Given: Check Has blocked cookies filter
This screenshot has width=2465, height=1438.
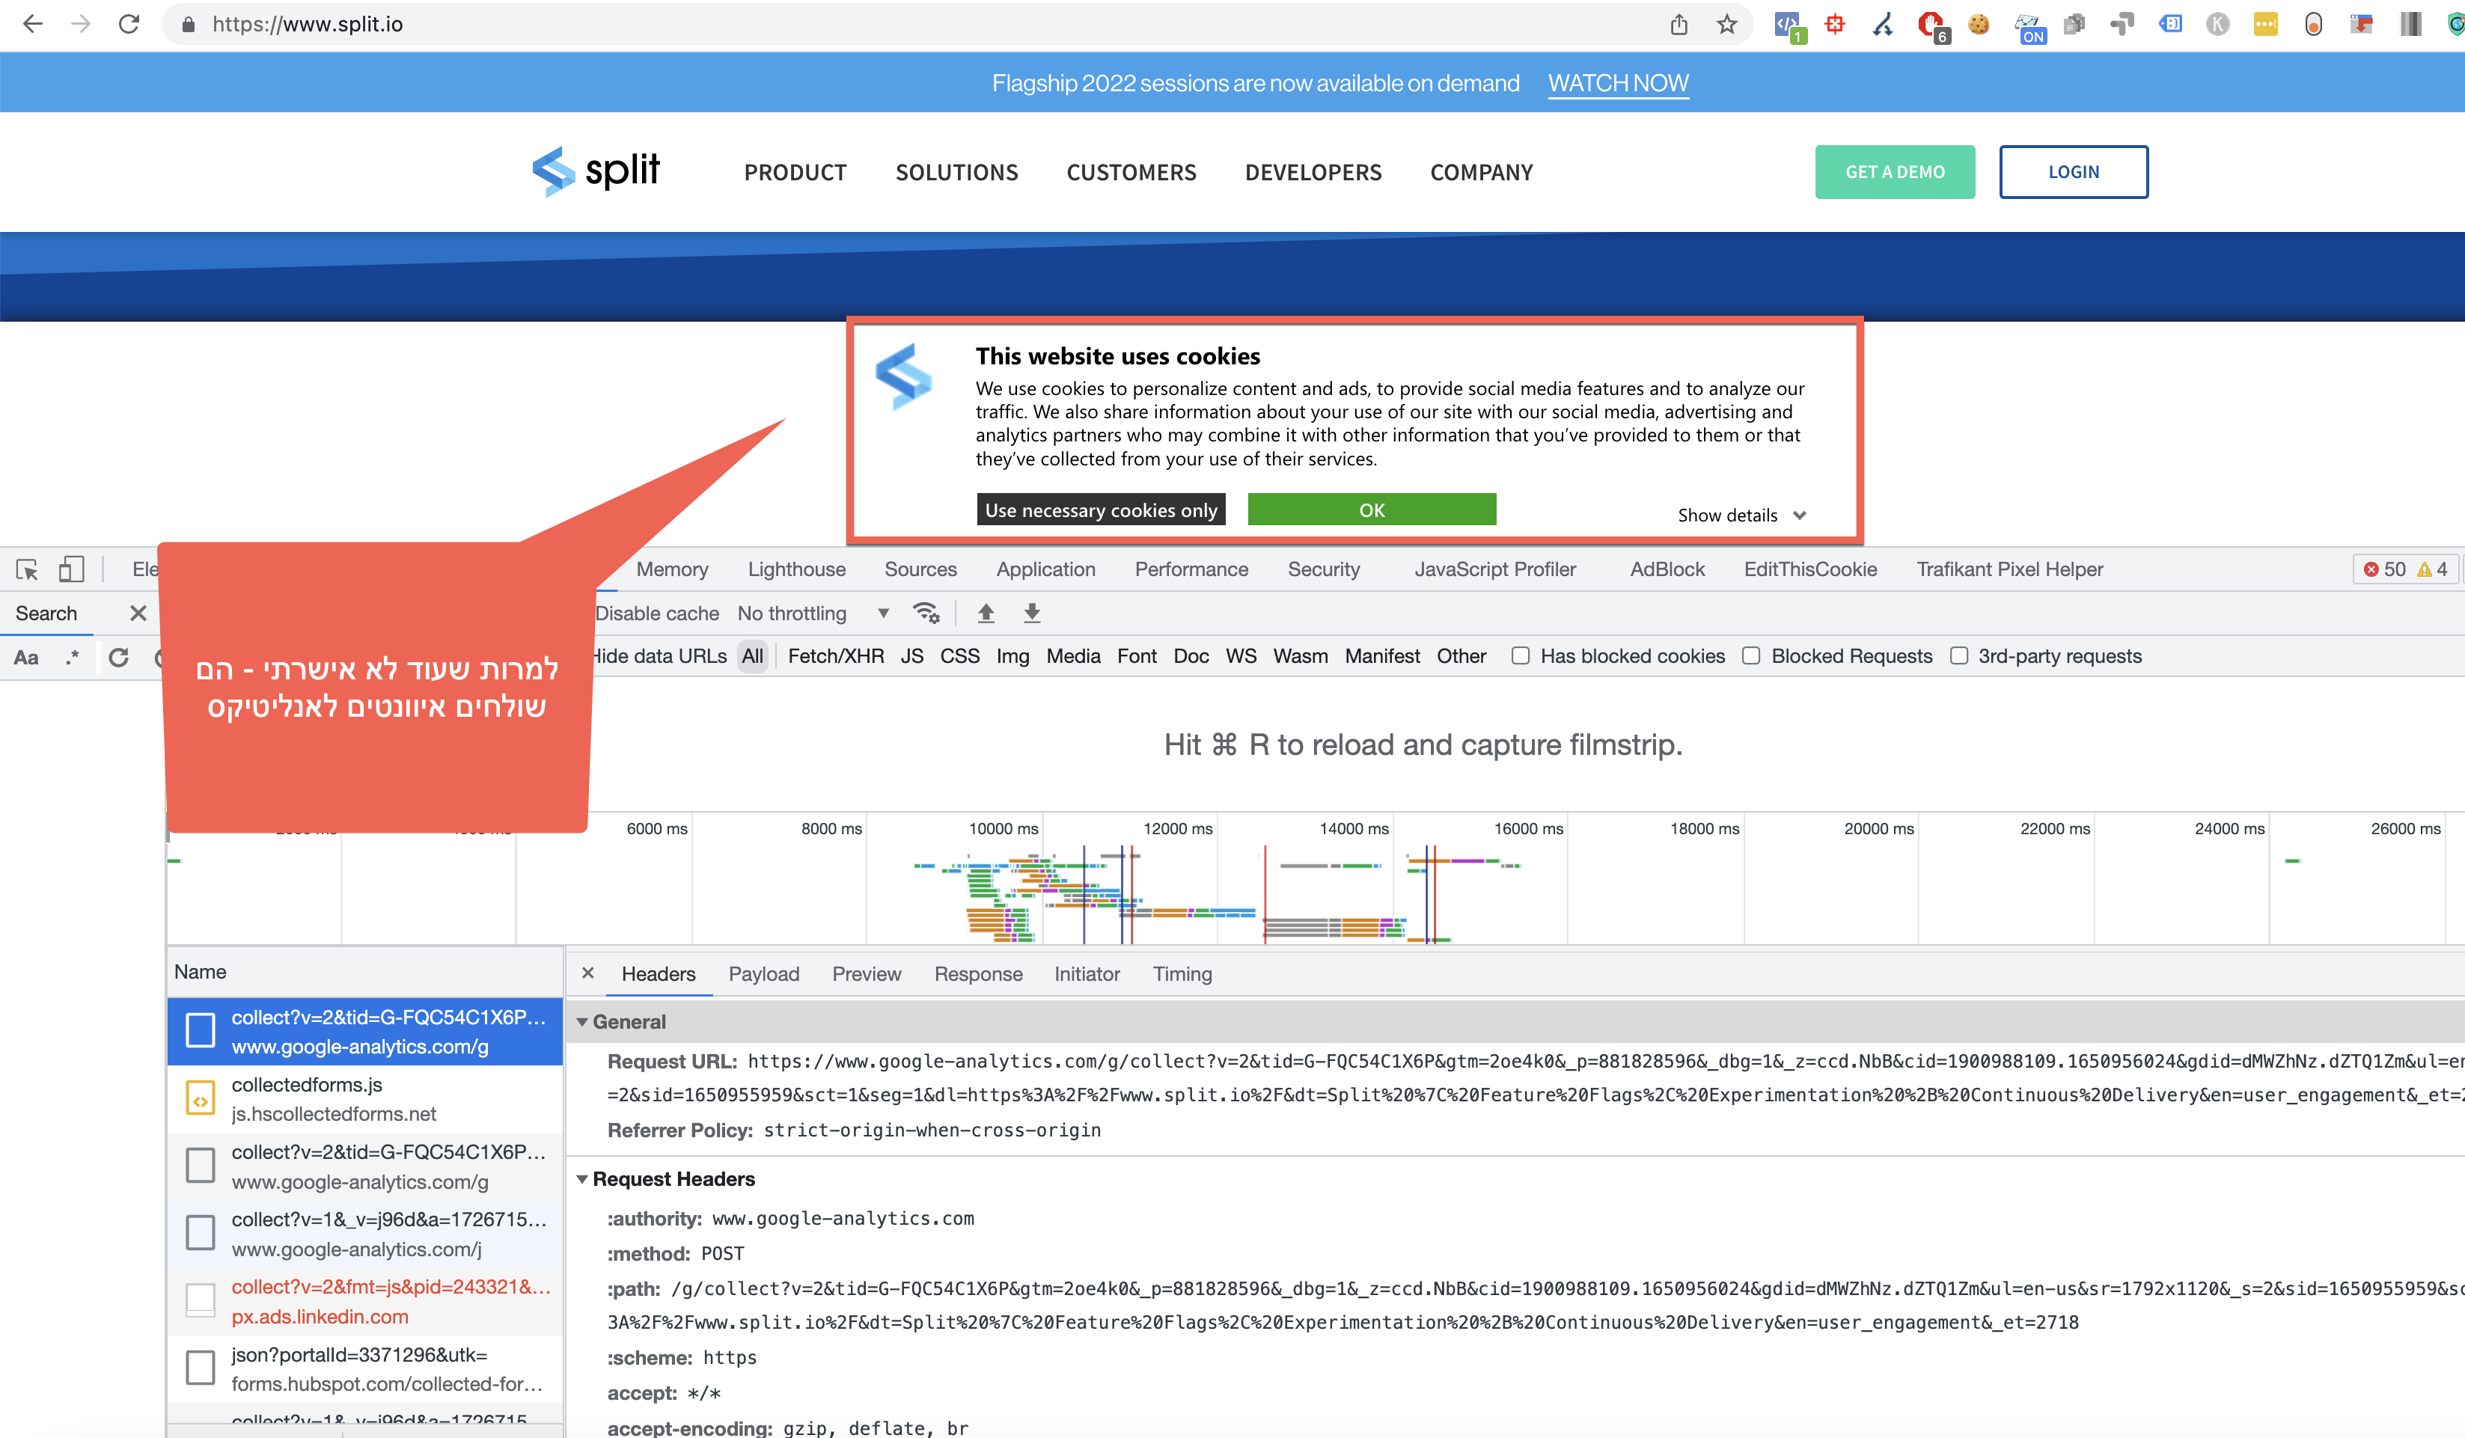Looking at the screenshot, I should [x=1520, y=656].
